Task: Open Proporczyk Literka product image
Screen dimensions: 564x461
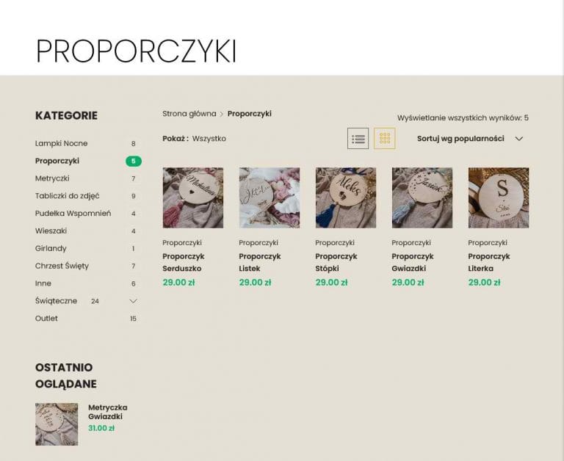Action: pos(499,197)
